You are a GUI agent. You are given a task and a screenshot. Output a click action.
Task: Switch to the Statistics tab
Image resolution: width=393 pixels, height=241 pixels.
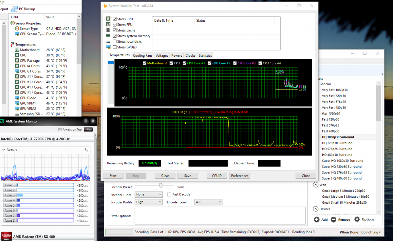205,56
